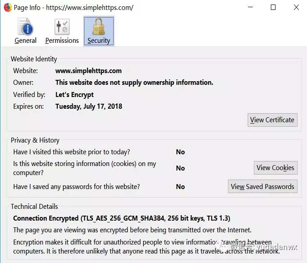Image resolution: width=307 pixels, height=263 pixels.
Task: Click the page-was-encrypted explanation sentence
Action: (132, 230)
